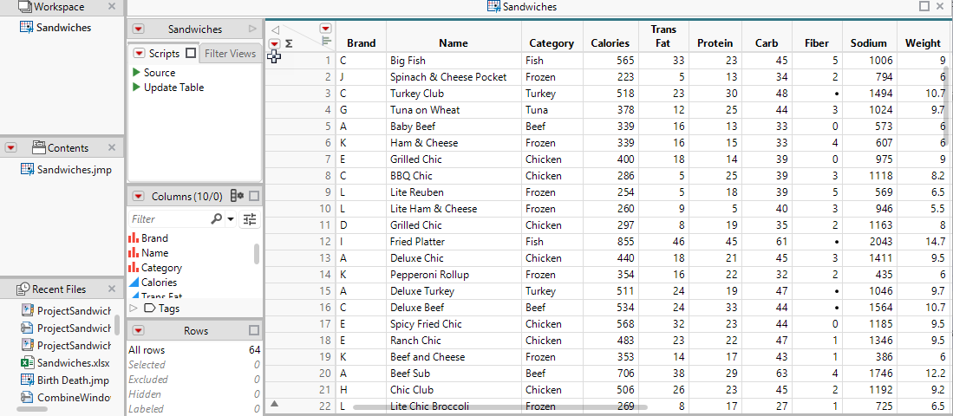Viewport: 953px width, 416px height.
Task: Click the Selected rows entry
Action: click(x=194, y=364)
